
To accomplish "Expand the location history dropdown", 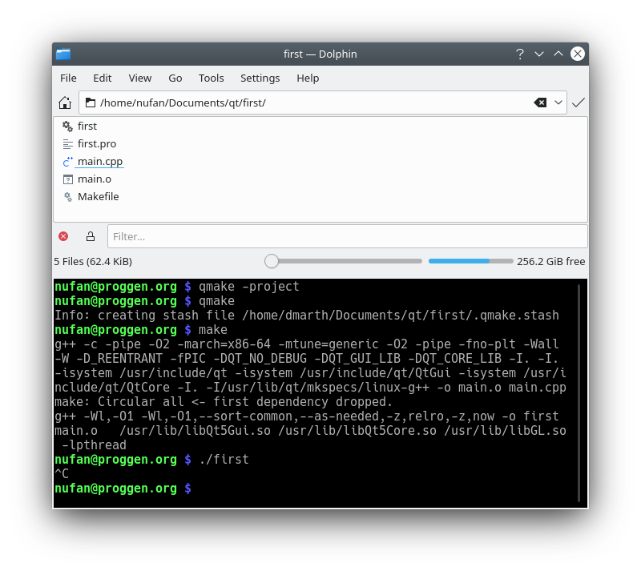I will point(558,103).
